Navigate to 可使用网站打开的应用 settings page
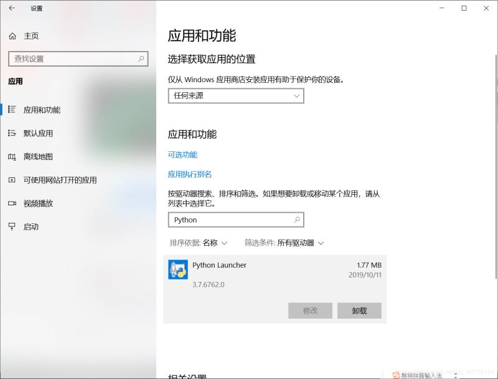This screenshot has width=498, height=379. tap(59, 180)
